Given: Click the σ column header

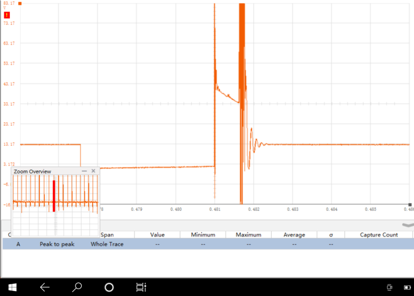Looking at the screenshot, I should [x=331, y=235].
